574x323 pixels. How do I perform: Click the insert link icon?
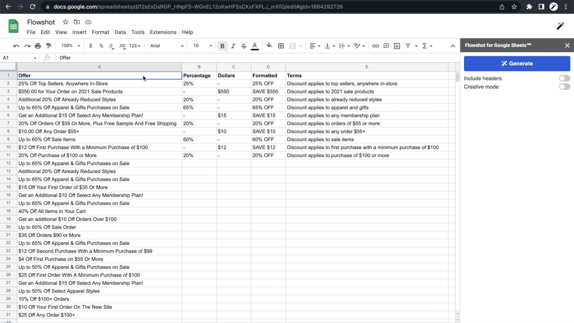pyautogui.click(x=375, y=46)
